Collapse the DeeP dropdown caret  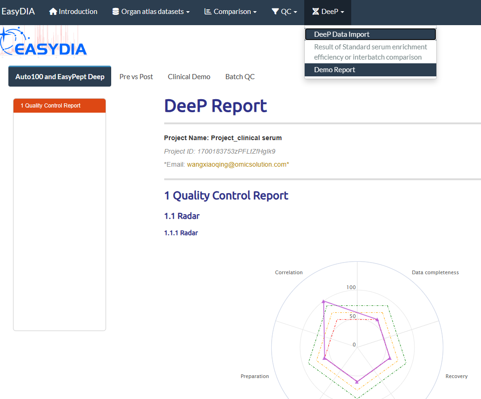tap(342, 12)
